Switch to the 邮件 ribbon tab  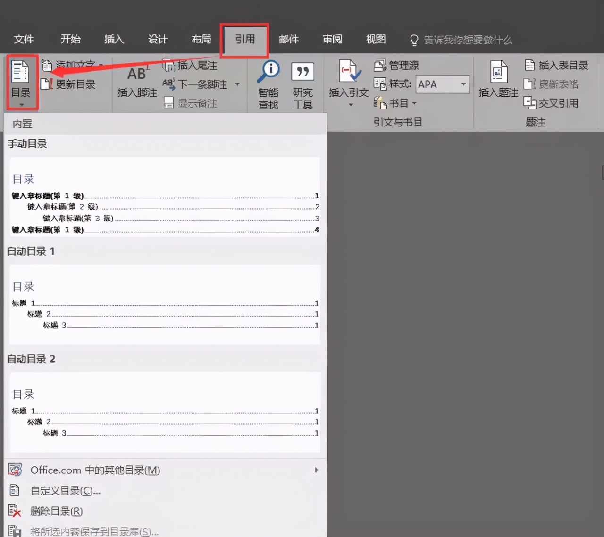coord(289,40)
